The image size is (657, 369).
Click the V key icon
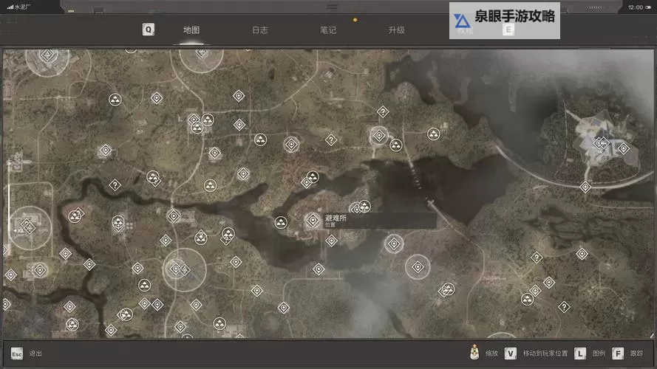[511, 354]
